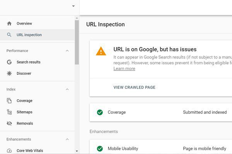Image resolution: width=232 pixels, height=154 pixels.
Task: Click 'URL is on Google, but has issues' heading
Action: (x=155, y=49)
